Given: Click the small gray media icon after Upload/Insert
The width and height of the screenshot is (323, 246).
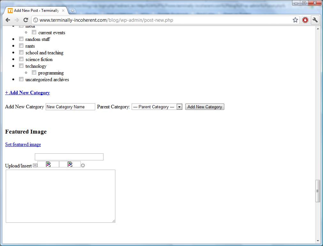Looking at the screenshot, I should point(35,165).
